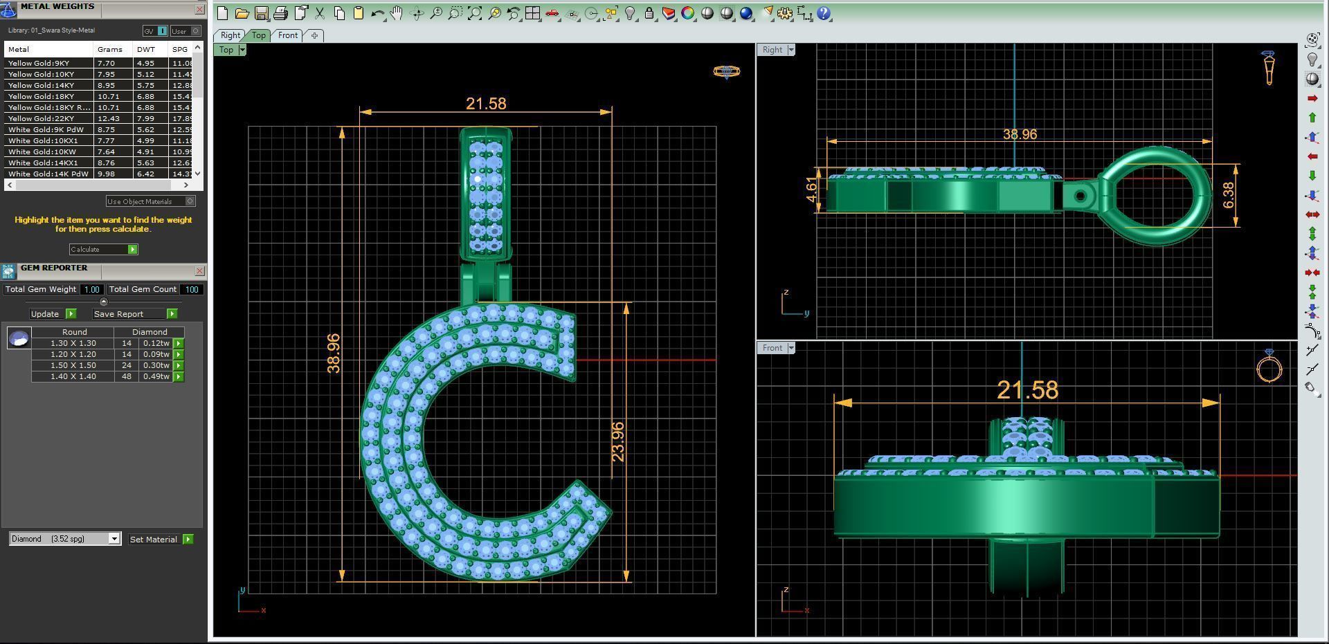Screen dimensions: 1329x644
Task: Click the Metal Weights scale panel icon
Action: [x=8, y=9]
